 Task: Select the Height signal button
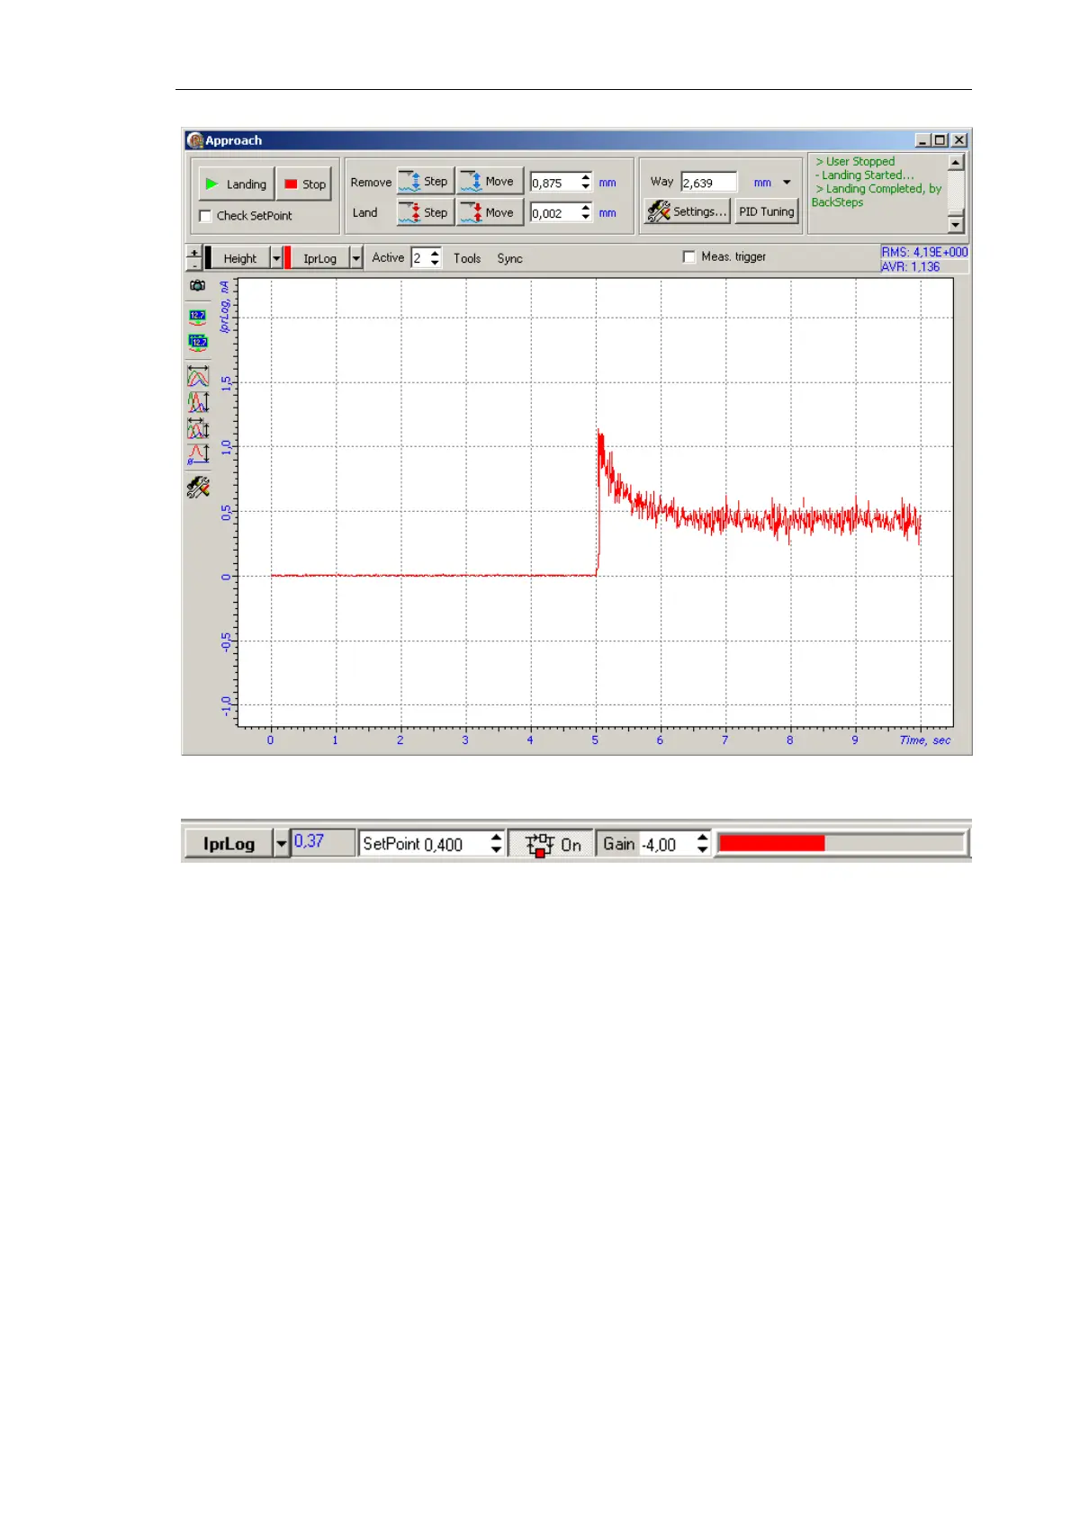(x=240, y=258)
